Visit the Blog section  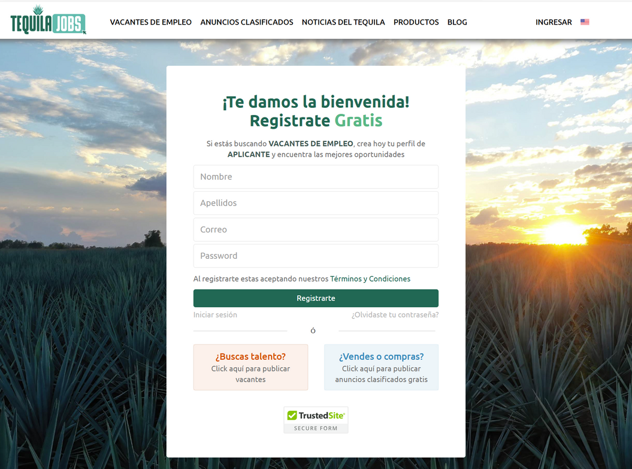coord(457,22)
